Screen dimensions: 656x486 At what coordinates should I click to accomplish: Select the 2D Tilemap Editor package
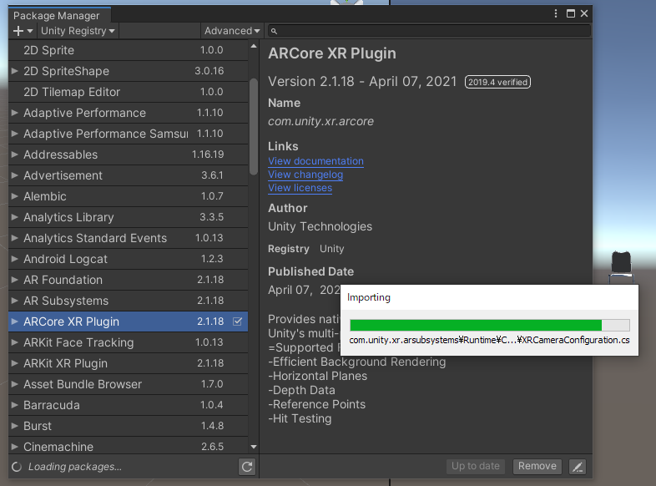pyautogui.click(x=128, y=92)
